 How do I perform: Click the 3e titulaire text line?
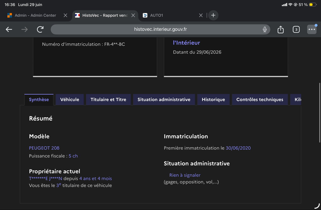pyautogui.click(x=70, y=185)
